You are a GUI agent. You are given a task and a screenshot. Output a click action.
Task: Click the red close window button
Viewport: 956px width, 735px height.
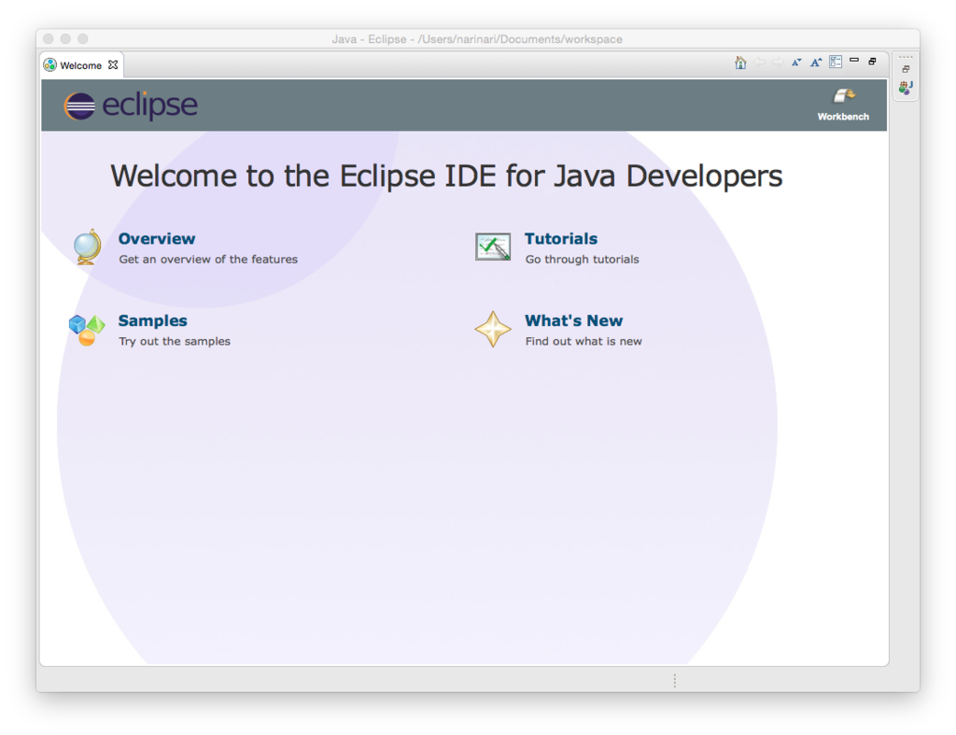[x=49, y=39]
